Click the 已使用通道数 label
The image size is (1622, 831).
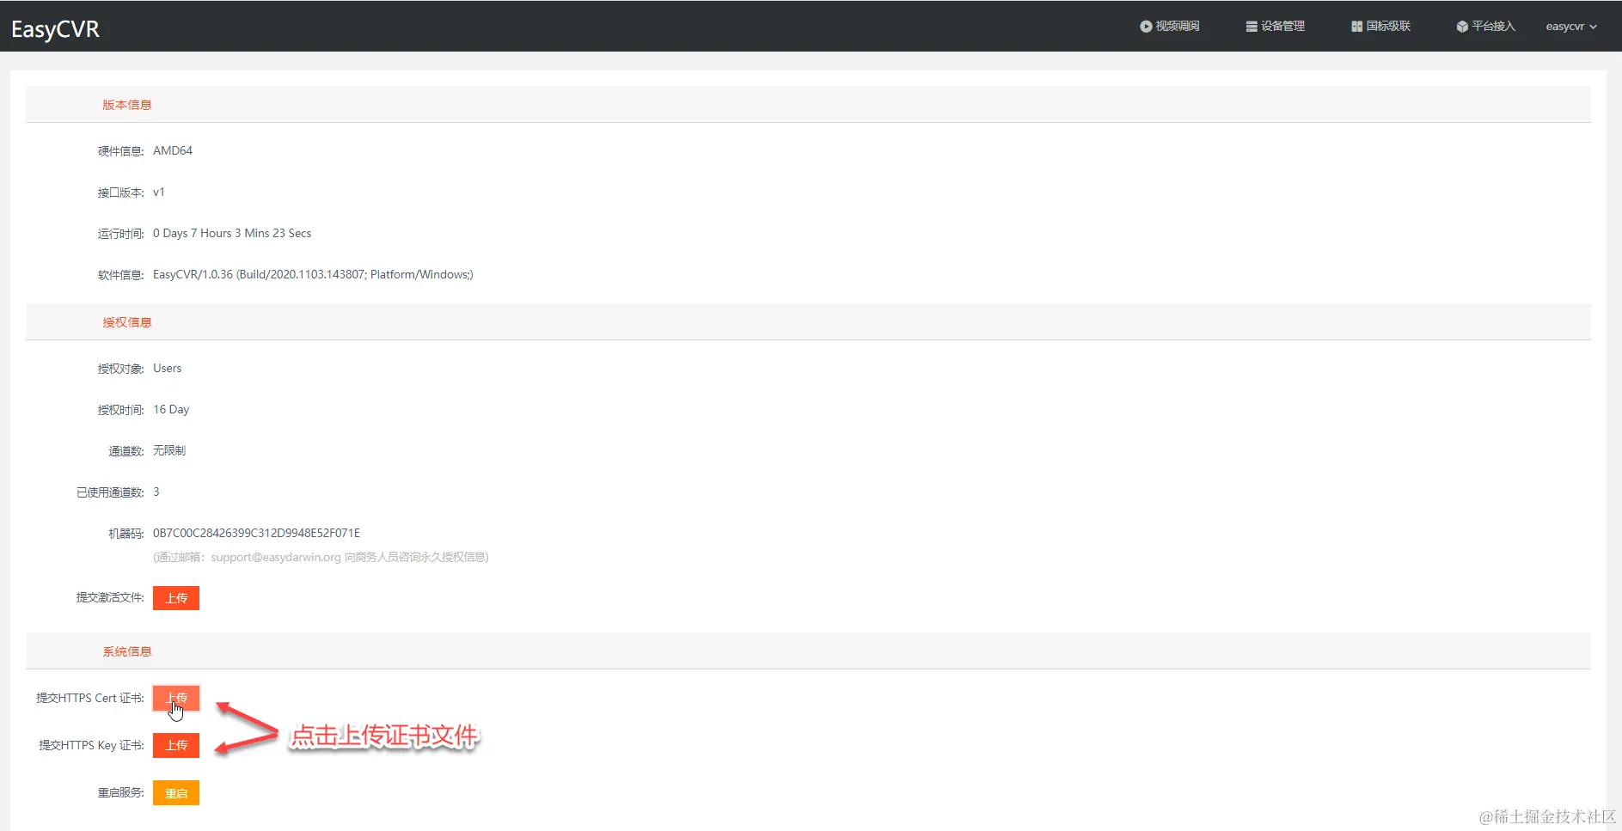click(110, 492)
